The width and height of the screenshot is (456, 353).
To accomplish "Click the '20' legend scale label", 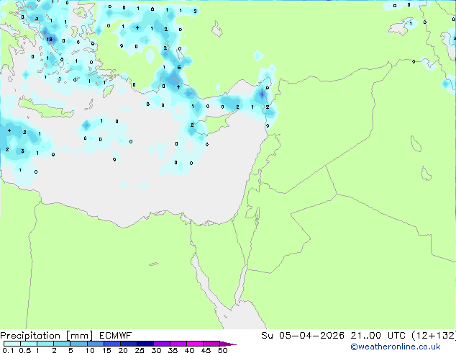I will [x=123, y=350].
